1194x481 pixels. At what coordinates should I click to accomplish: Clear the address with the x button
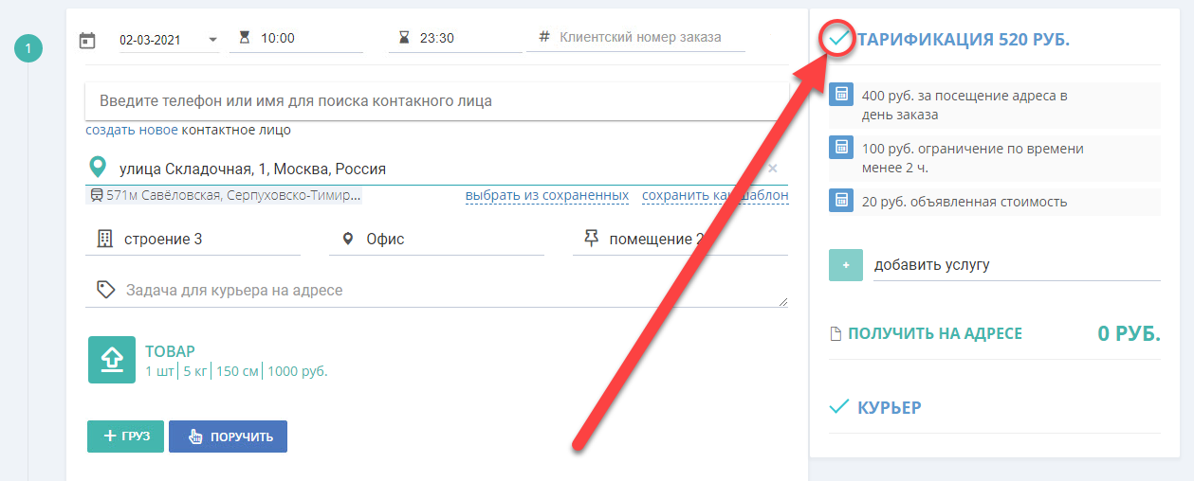tap(772, 169)
